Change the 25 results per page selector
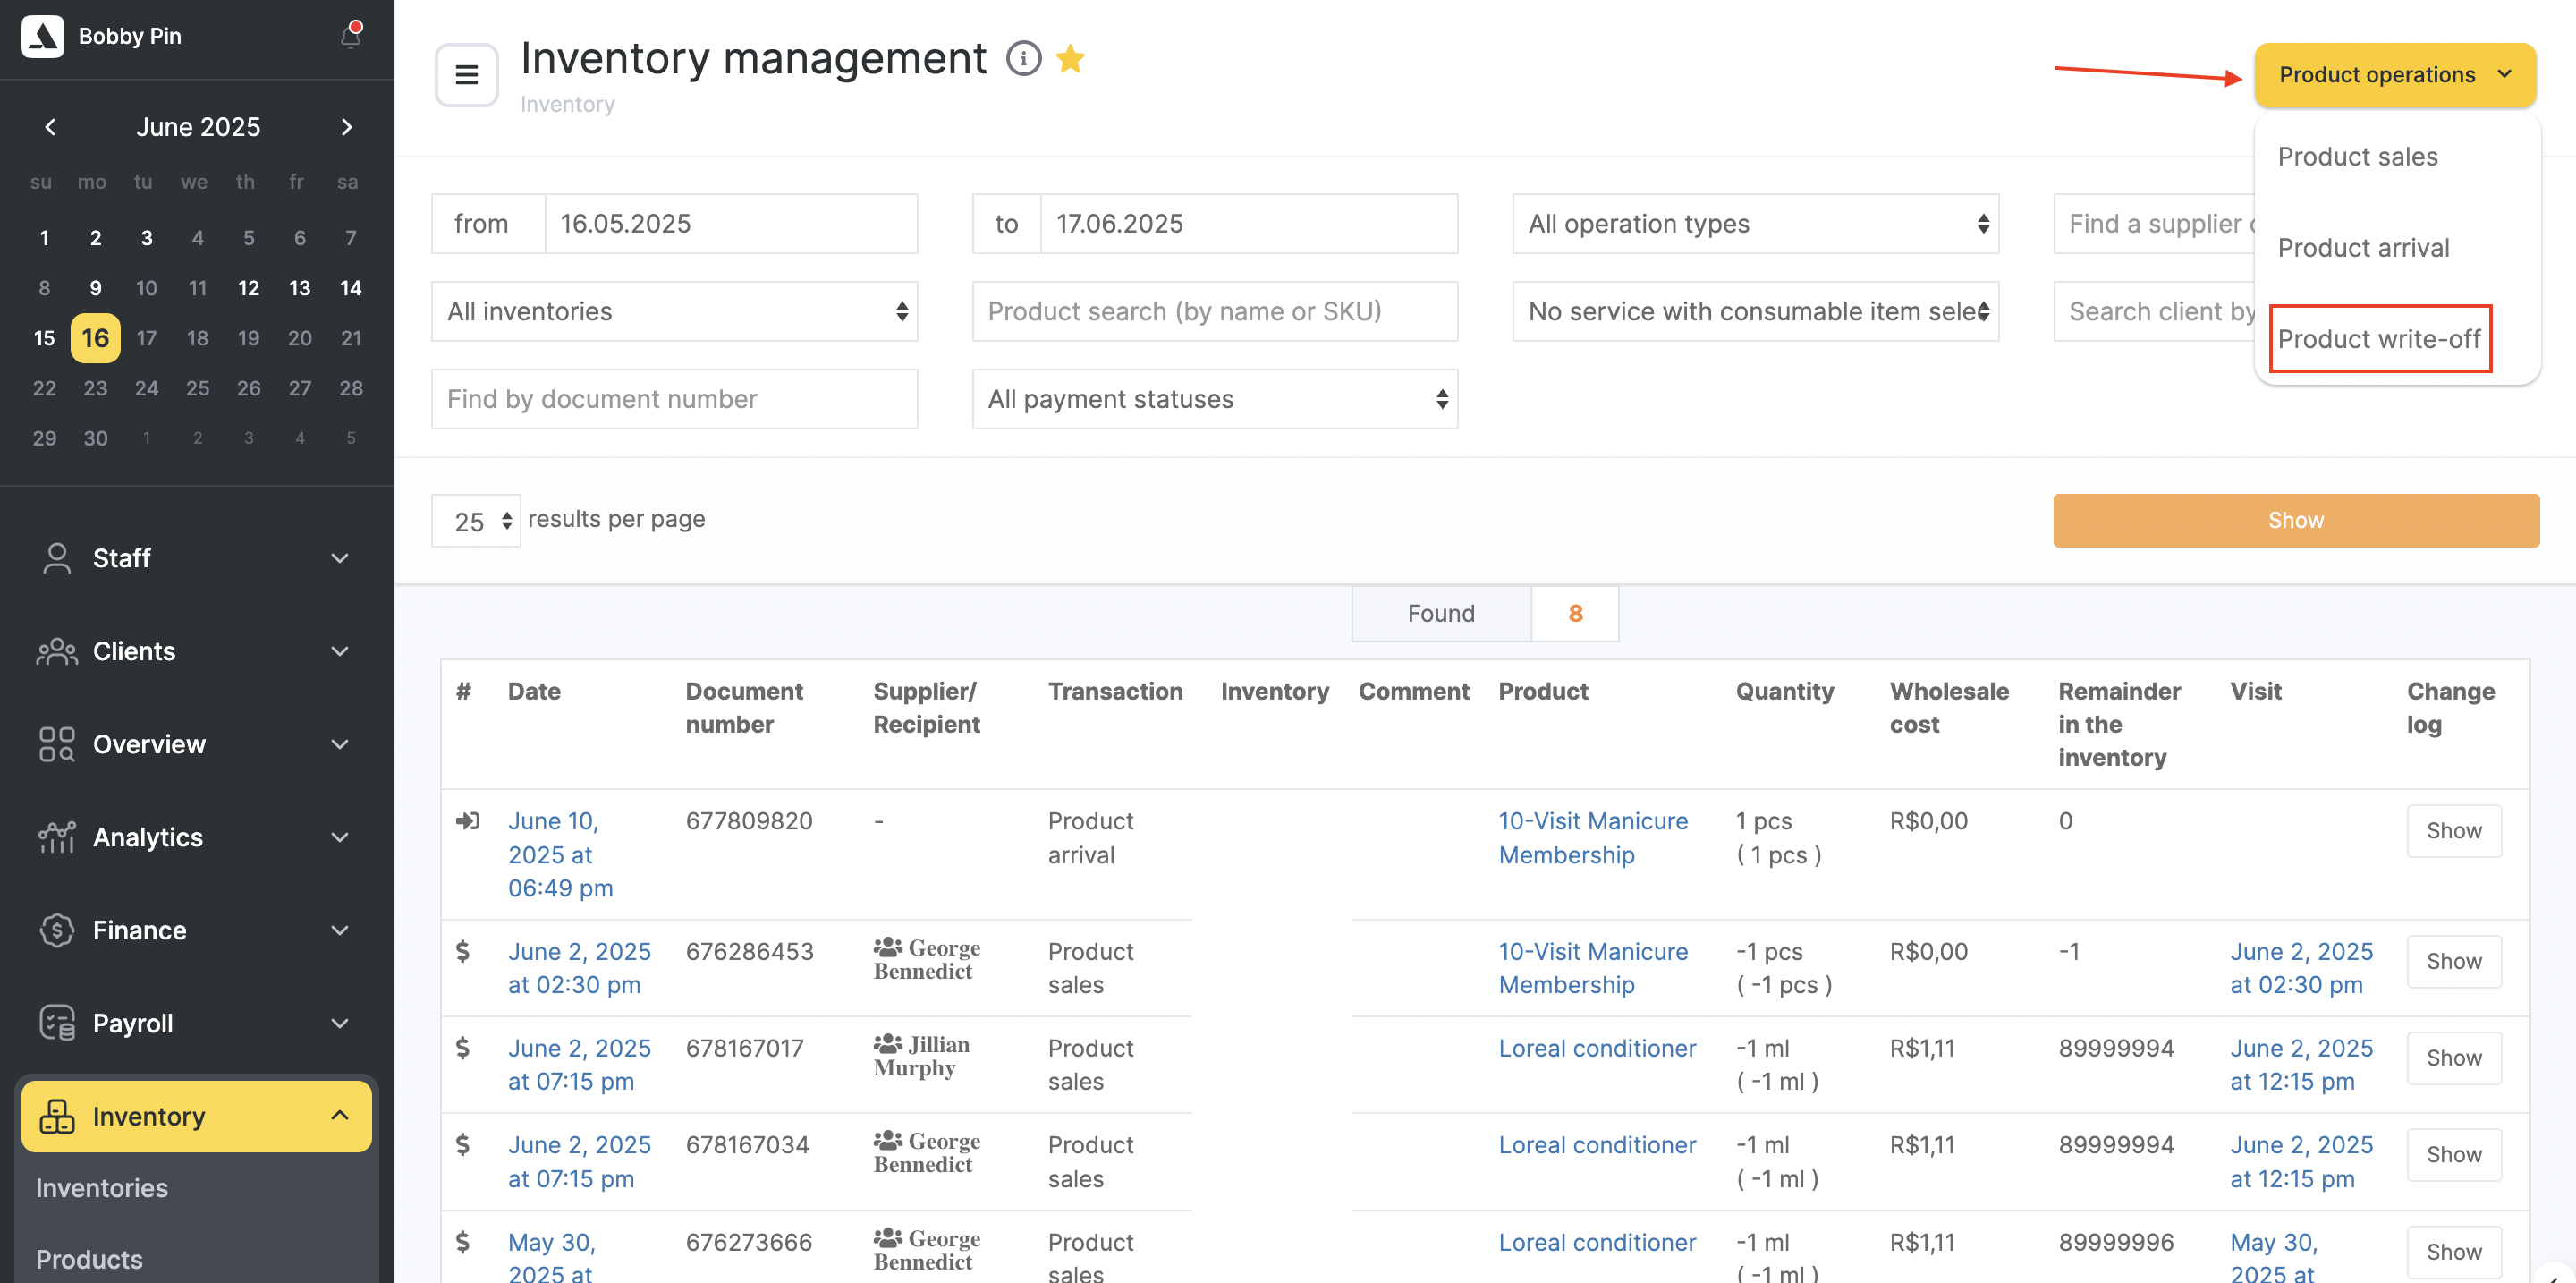 click(x=476, y=520)
